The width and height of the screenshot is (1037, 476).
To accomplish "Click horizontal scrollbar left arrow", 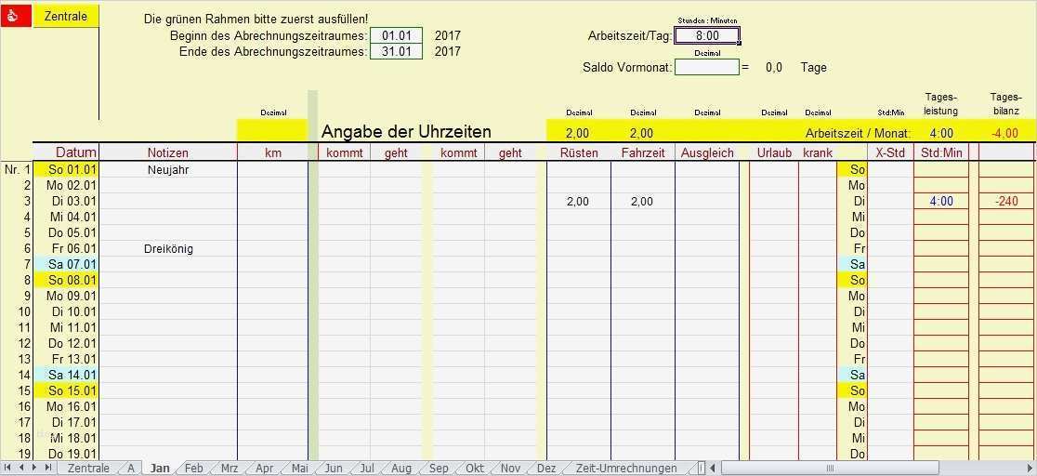I will click(x=714, y=468).
